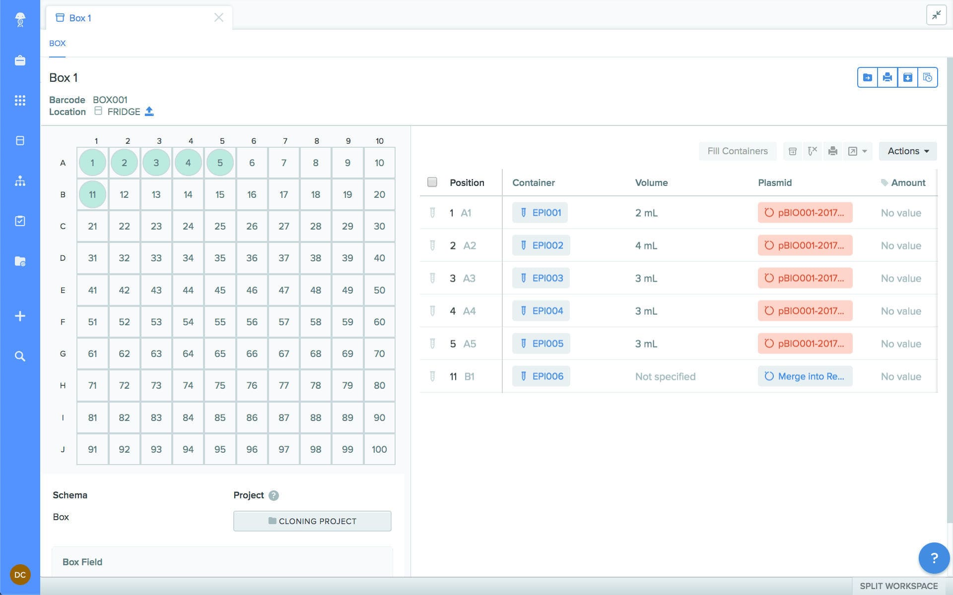
Task: Switch to the BOX tab
Action: pos(57,43)
